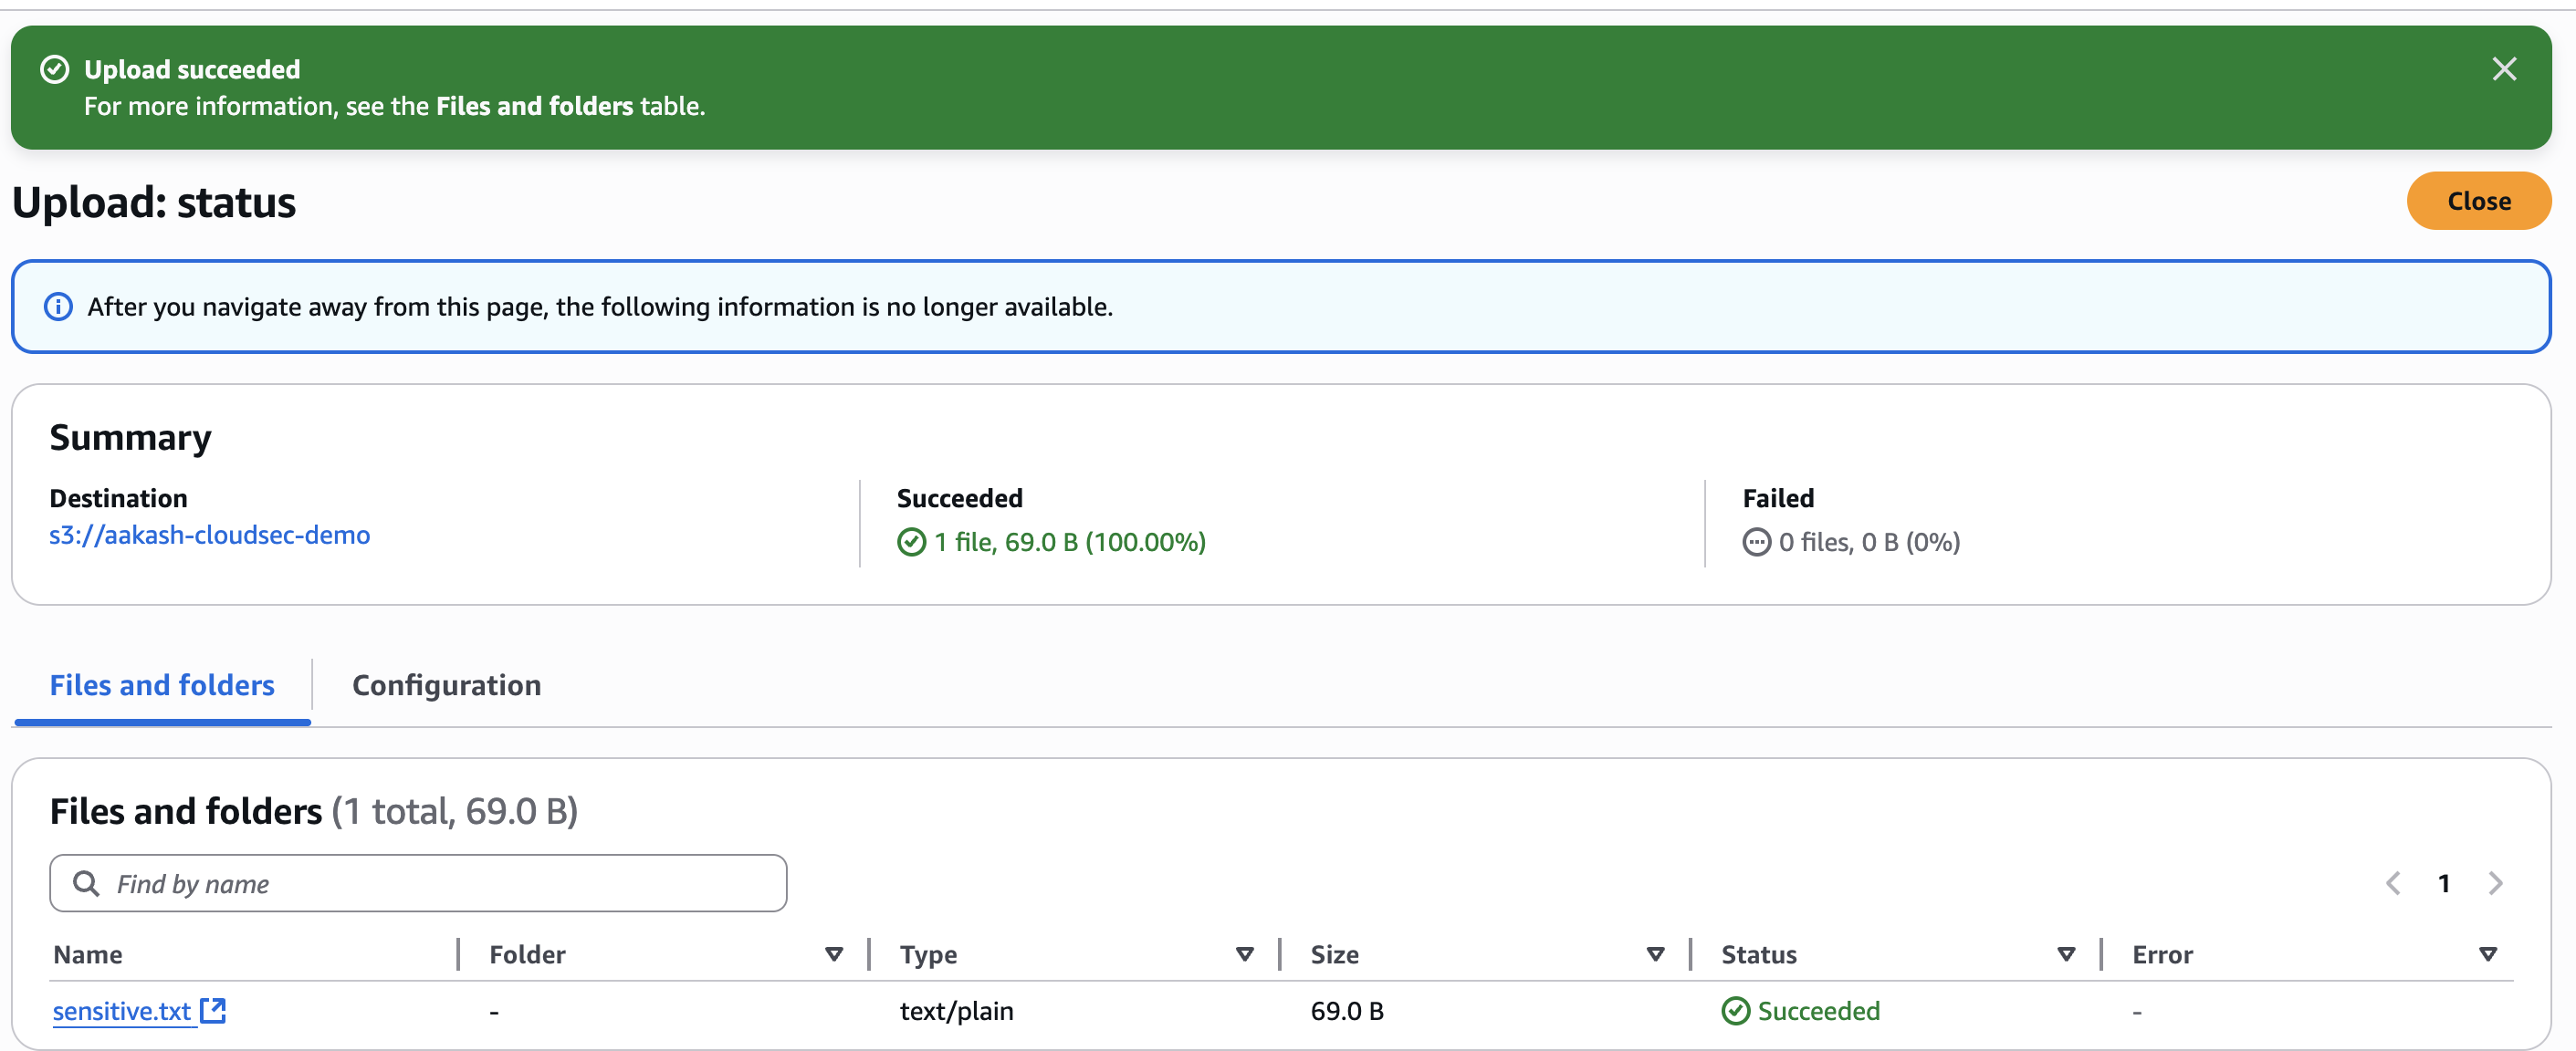Focus the Find by name search field
Image resolution: width=2576 pixels, height=1051 pixels.
click(418, 883)
